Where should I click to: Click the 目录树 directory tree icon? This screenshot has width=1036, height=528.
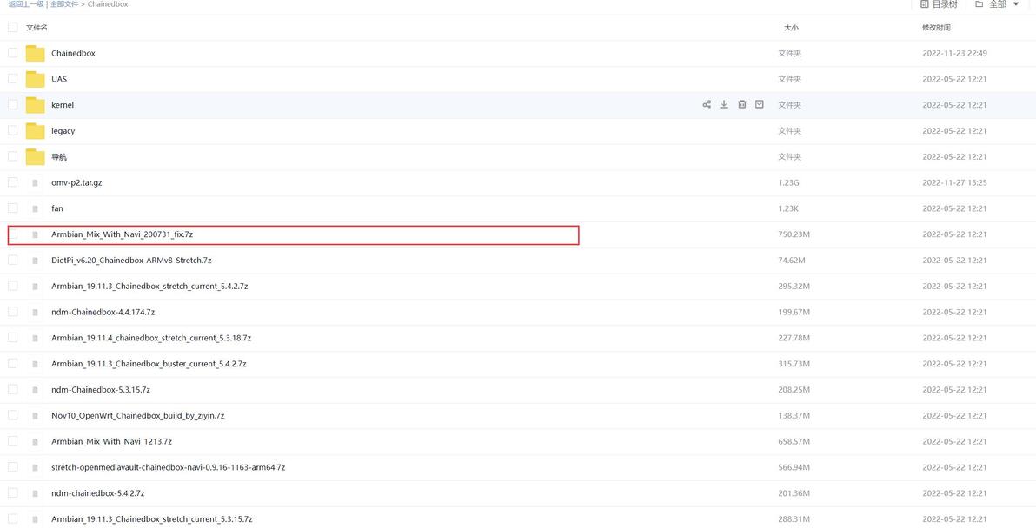pos(925,4)
